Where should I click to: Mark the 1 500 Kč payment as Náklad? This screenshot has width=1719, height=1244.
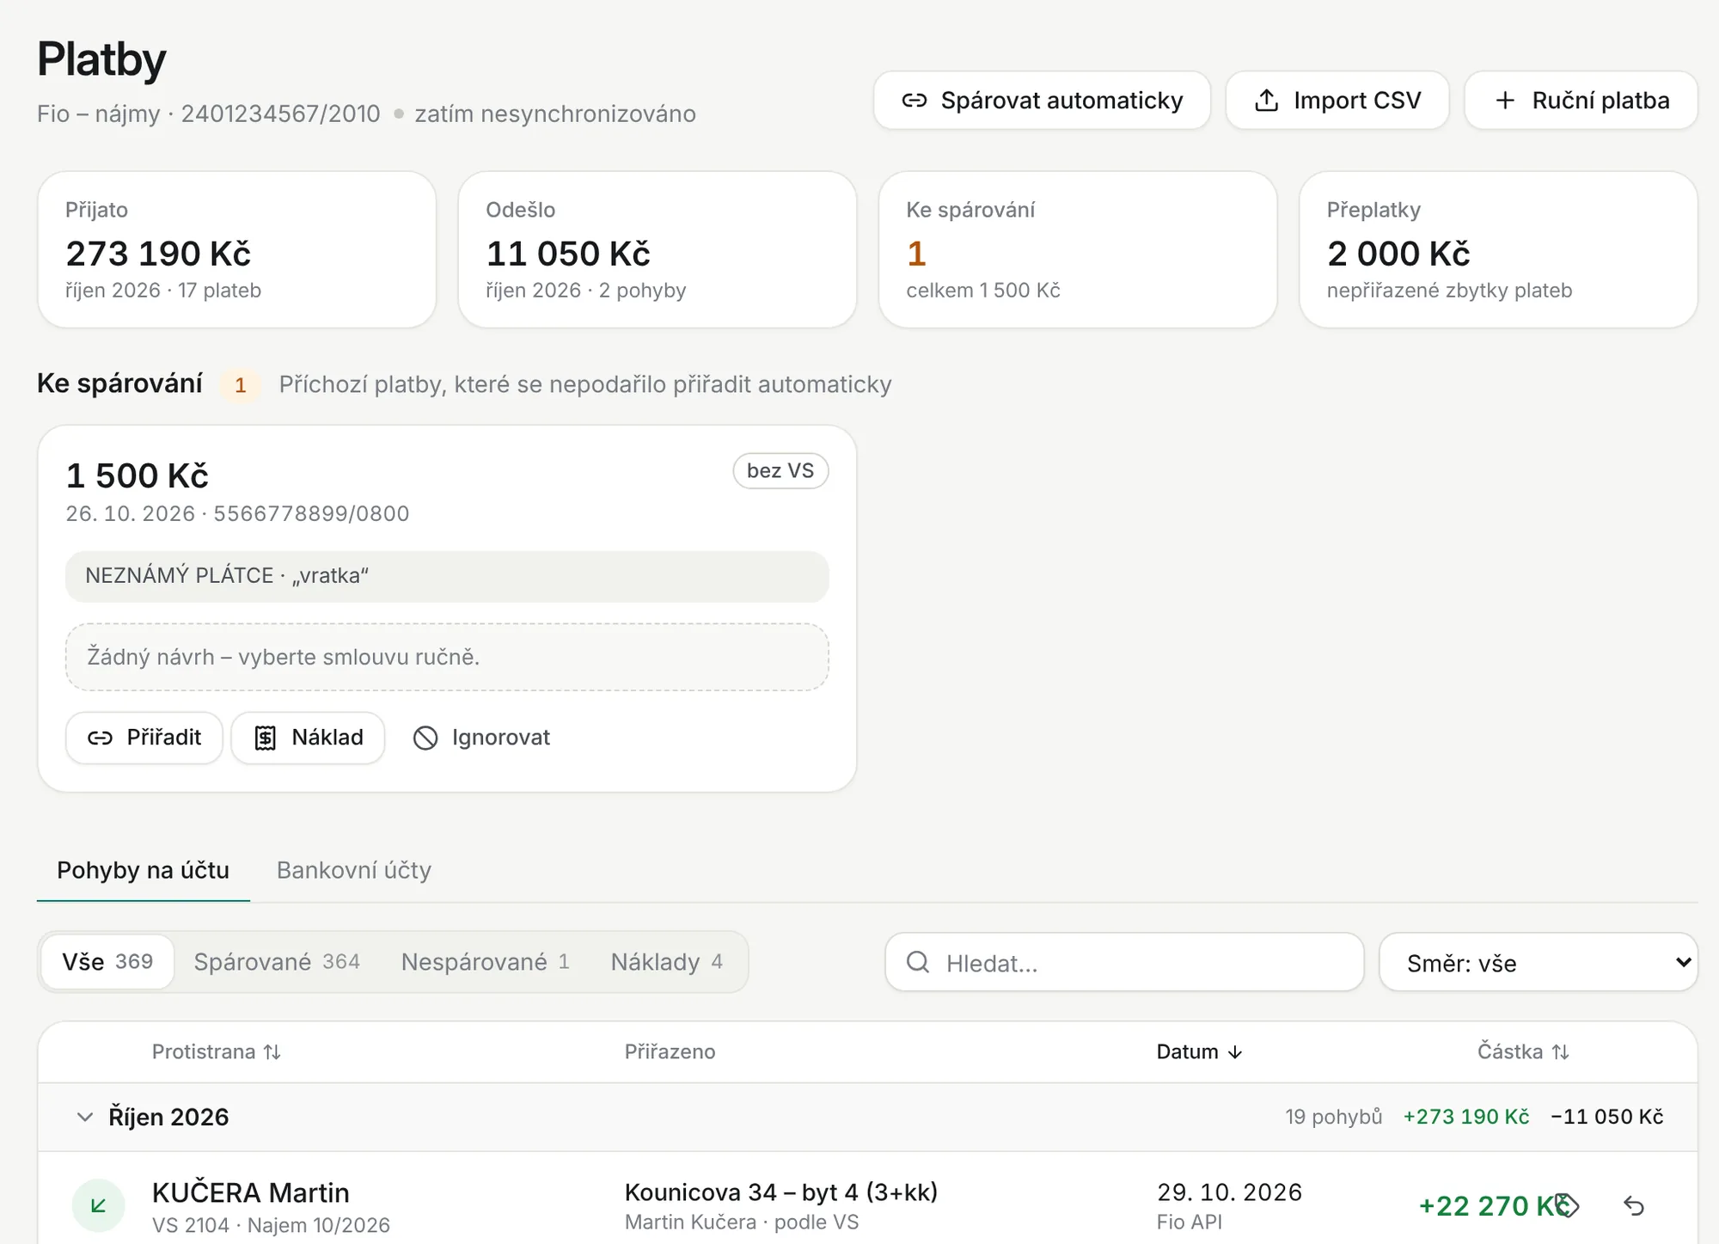(x=309, y=738)
